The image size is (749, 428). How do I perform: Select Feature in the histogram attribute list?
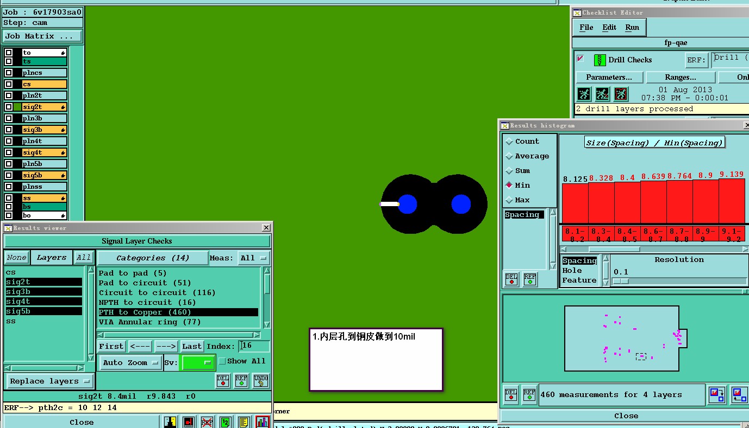579,280
